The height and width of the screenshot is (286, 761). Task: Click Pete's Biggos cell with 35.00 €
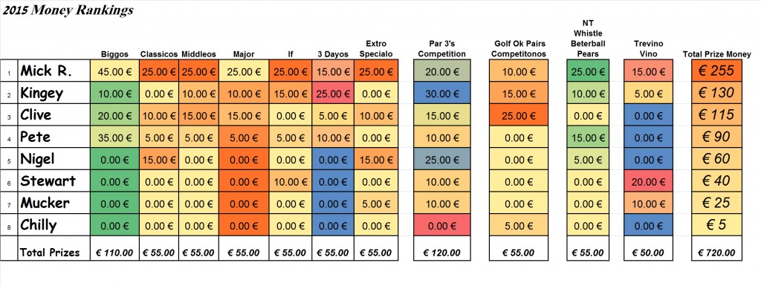tap(114, 137)
